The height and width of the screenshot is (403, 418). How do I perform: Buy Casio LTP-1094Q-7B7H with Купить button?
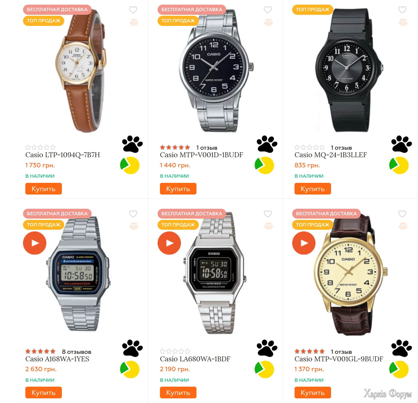click(x=43, y=189)
